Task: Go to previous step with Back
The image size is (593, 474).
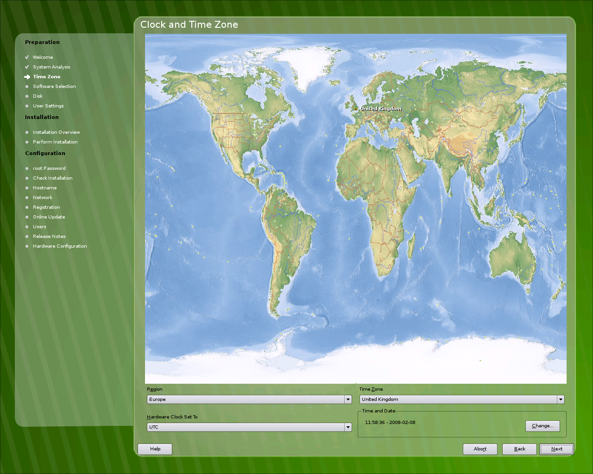Action: tap(519, 449)
